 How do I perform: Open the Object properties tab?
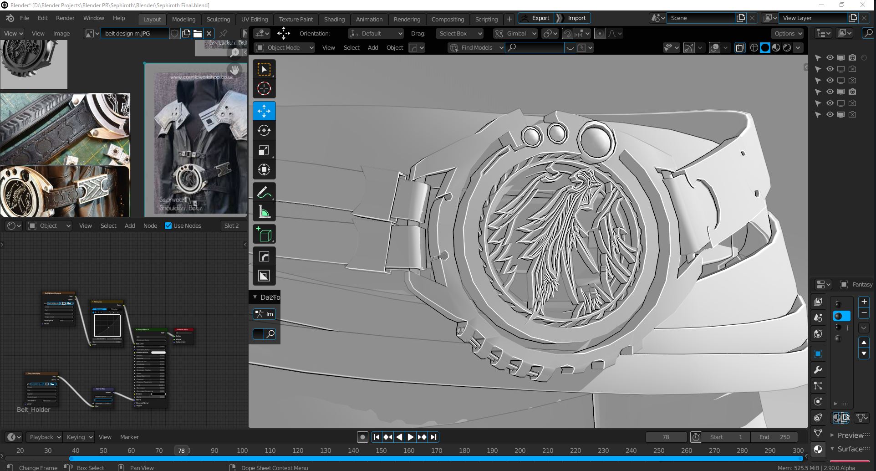click(818, 354)
